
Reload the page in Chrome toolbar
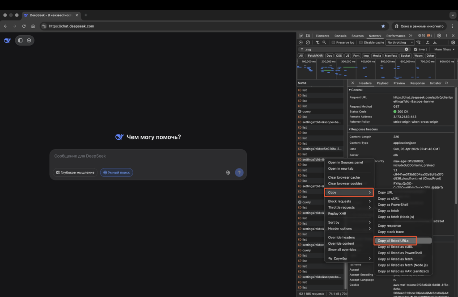[x=24, y=26]
